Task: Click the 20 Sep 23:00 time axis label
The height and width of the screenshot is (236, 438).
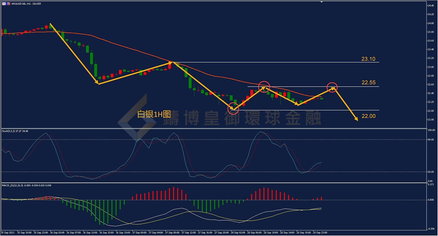Action: (x=321, y=232)
